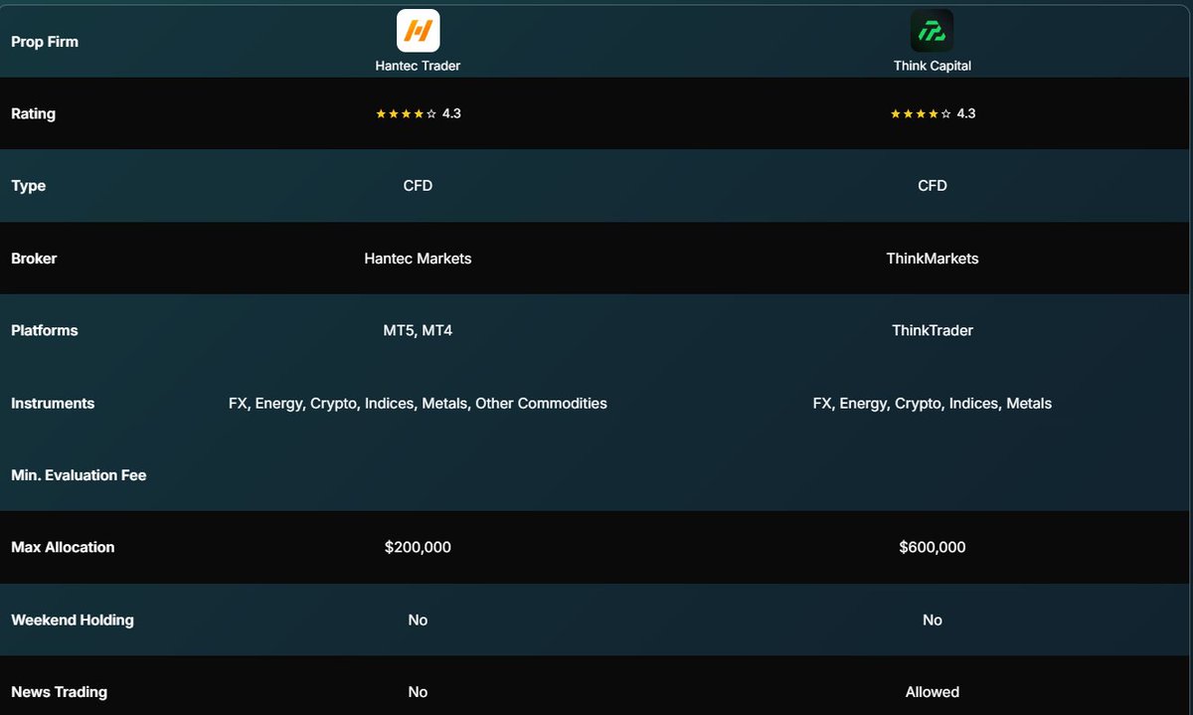Click the Hantec Markets broker cell
Screen dimensions: 1193x715
[x=418, y=259]
